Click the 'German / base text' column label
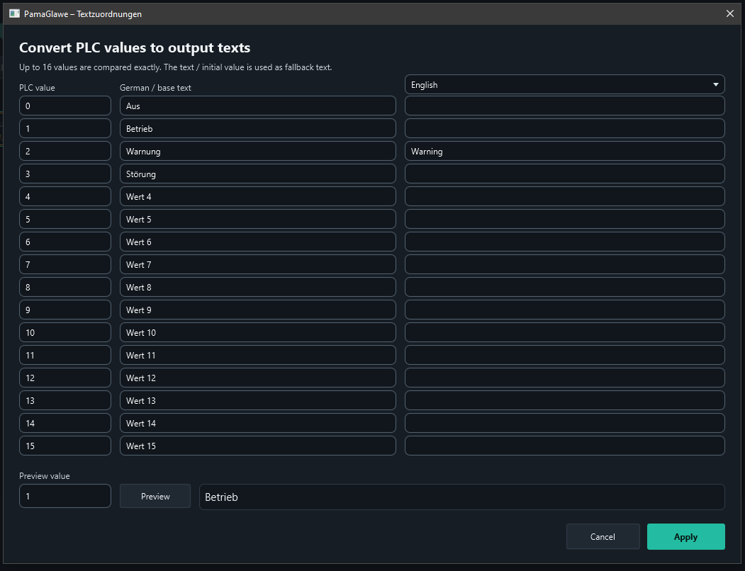This screenshot has height=571, width=745. (x=155, y=88)
